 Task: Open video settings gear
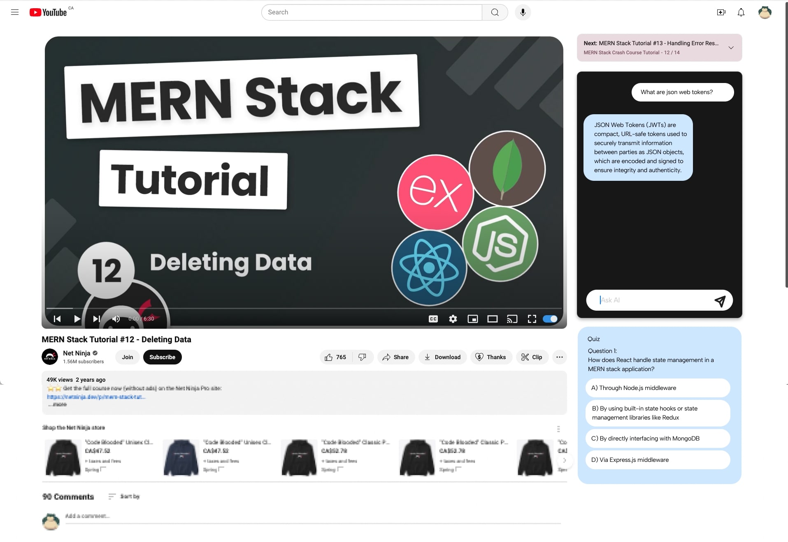pyautogui.click(x=453, y=319)
